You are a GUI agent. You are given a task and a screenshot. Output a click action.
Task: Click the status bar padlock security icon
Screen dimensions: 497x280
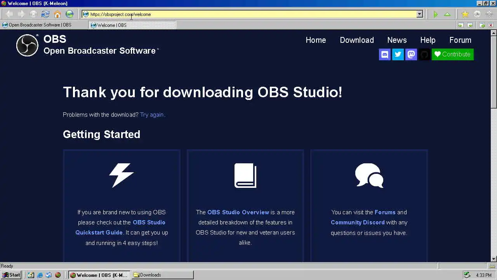492,266
